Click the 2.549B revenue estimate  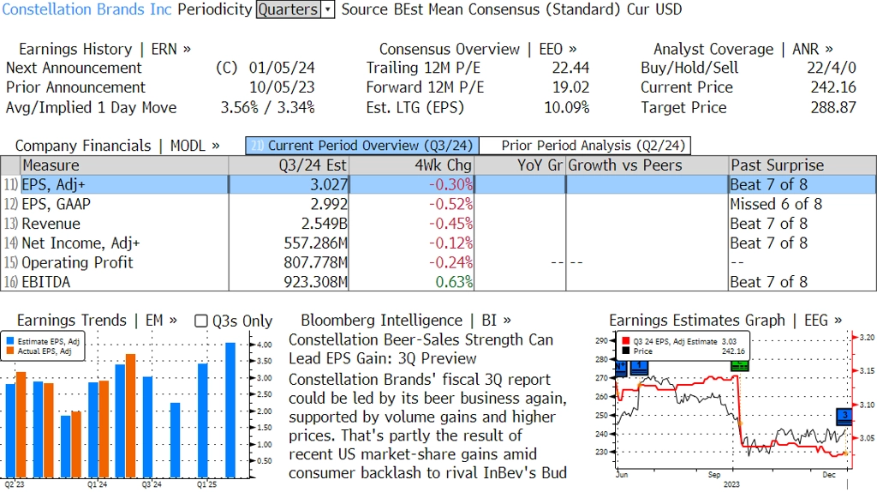click(325, 224)
